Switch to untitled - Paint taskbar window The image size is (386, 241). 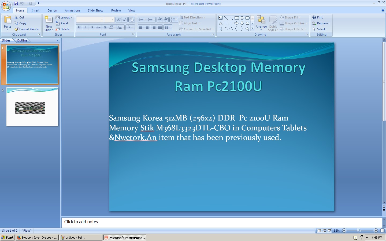(81, 238)
